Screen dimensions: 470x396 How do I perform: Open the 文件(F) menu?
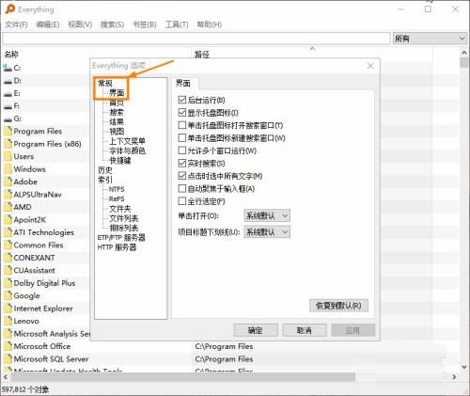point(16,24)
